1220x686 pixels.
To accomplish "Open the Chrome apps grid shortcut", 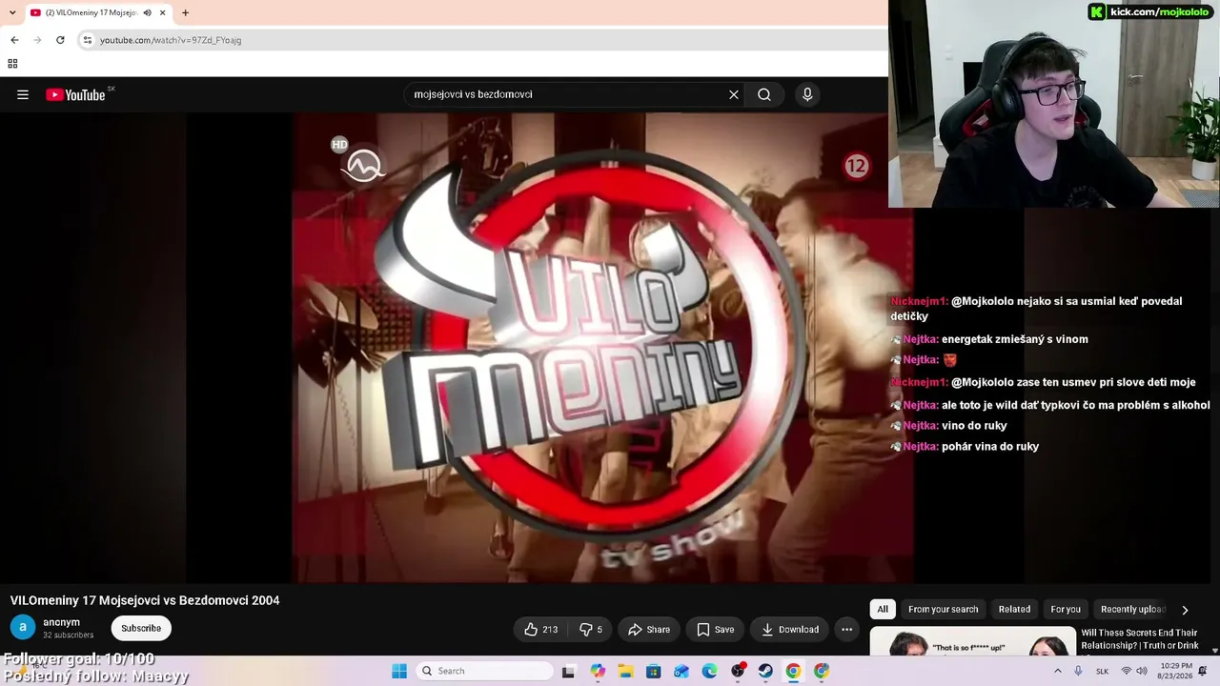I will 12,64.
